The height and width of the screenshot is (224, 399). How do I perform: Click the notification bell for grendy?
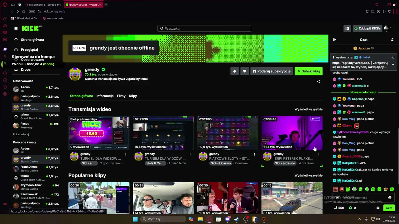point(234,71)
